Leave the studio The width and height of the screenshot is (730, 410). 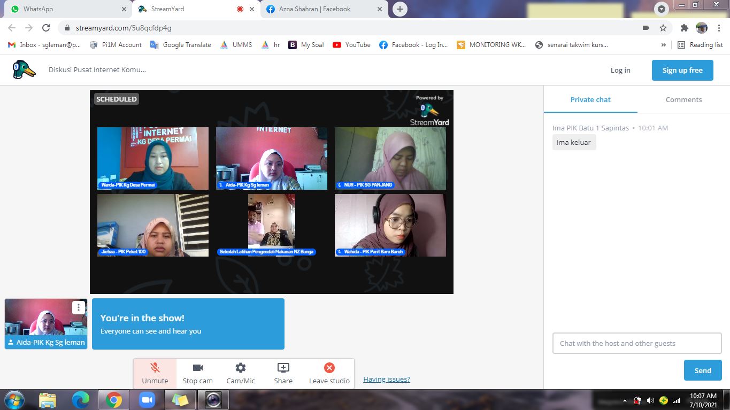(329, 373)
